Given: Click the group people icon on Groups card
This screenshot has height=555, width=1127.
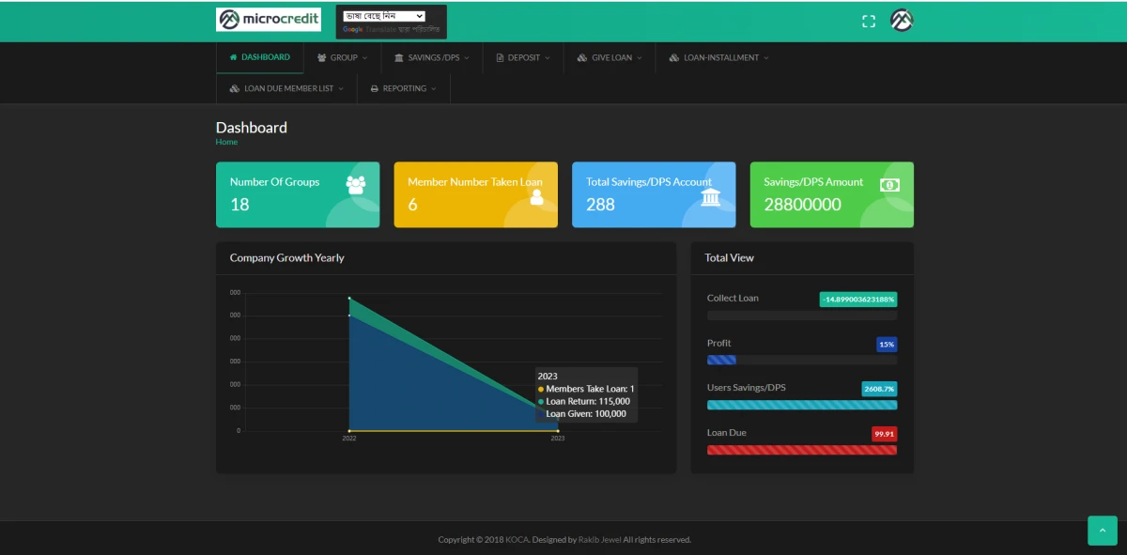Looking at the screenshot, I should [356, 185].
